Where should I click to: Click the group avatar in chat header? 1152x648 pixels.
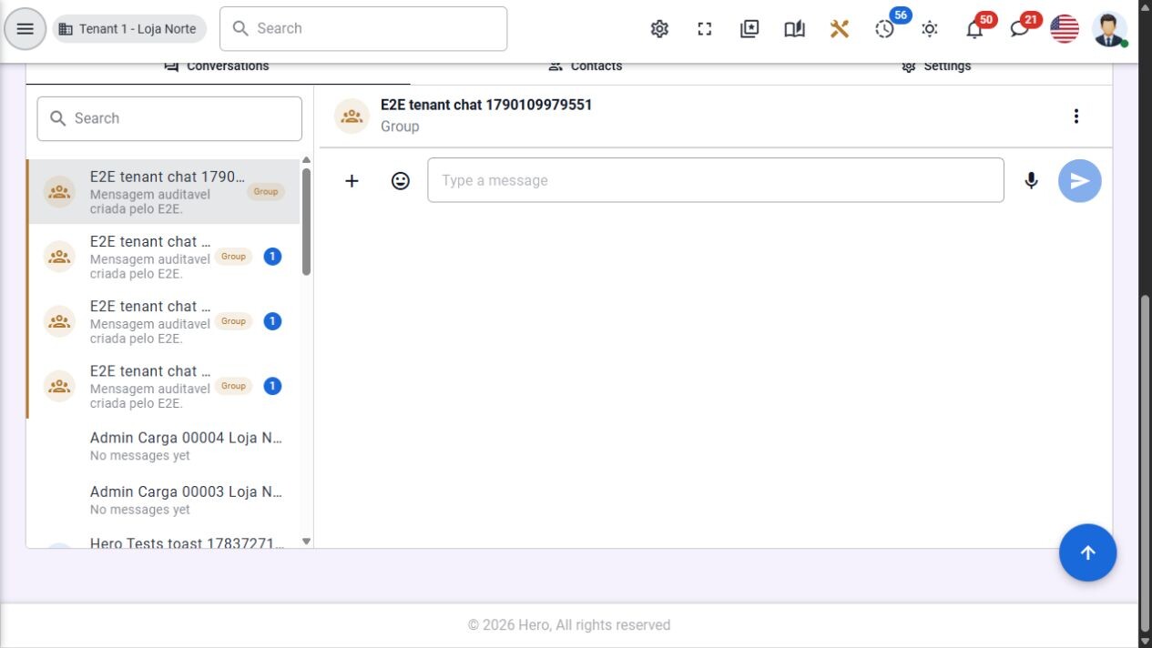point(352,116)
